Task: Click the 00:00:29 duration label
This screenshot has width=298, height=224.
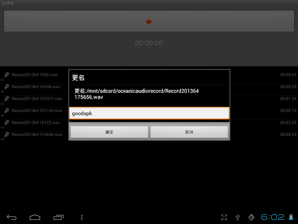Action: pos(288,87)
